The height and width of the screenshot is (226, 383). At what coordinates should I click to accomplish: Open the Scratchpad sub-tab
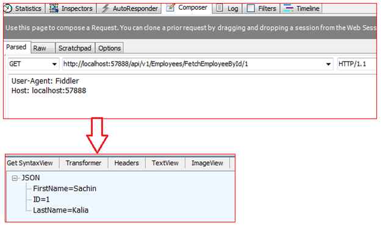[75, 48]
